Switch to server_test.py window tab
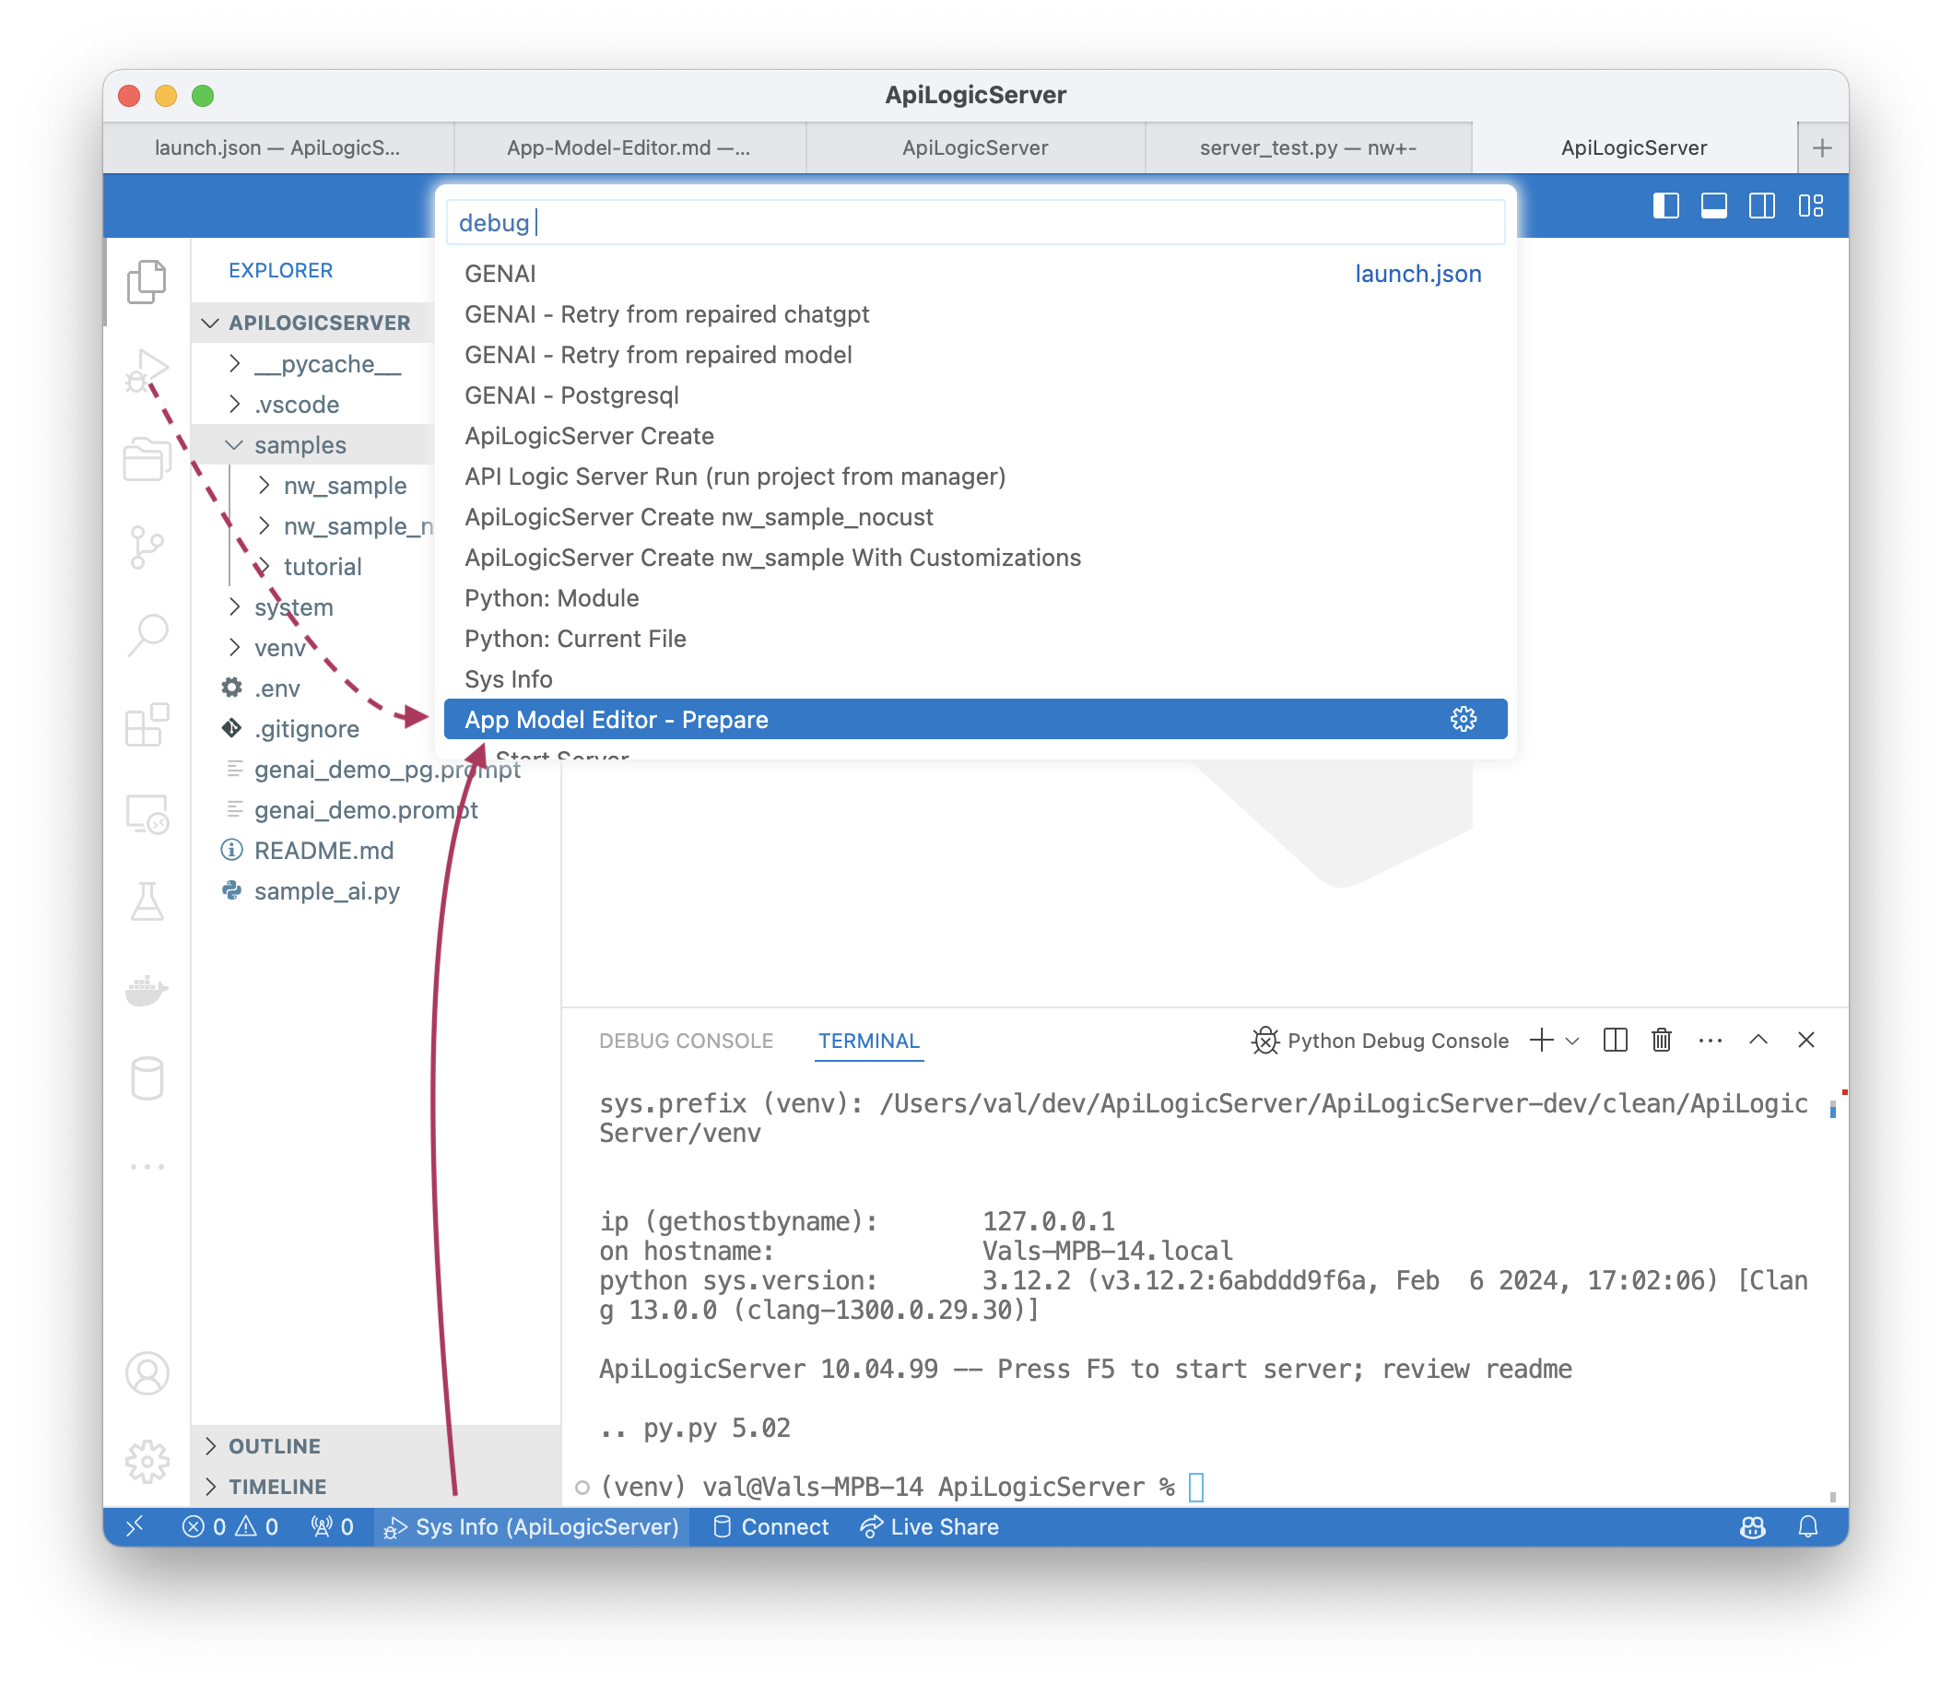 coord(1308,148)
